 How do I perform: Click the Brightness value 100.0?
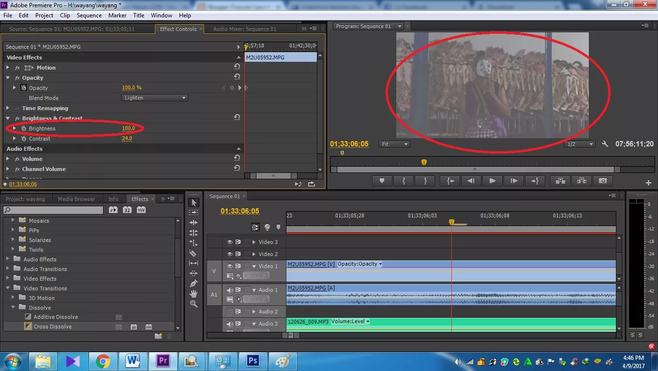tap(128, 128)
